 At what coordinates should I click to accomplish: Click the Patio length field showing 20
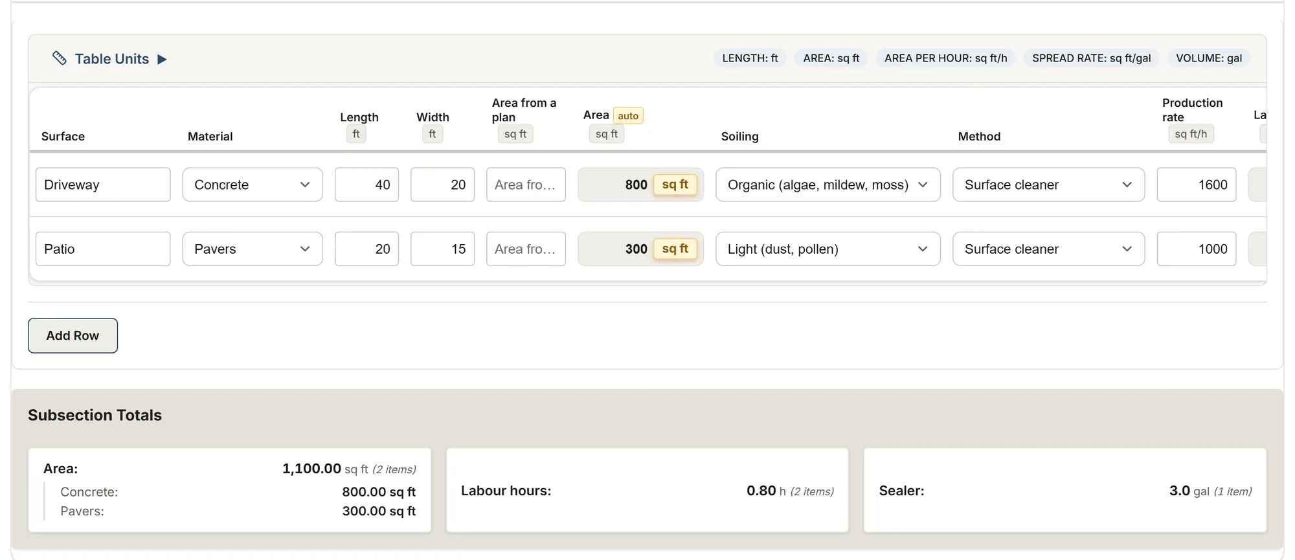pos(366,249)
